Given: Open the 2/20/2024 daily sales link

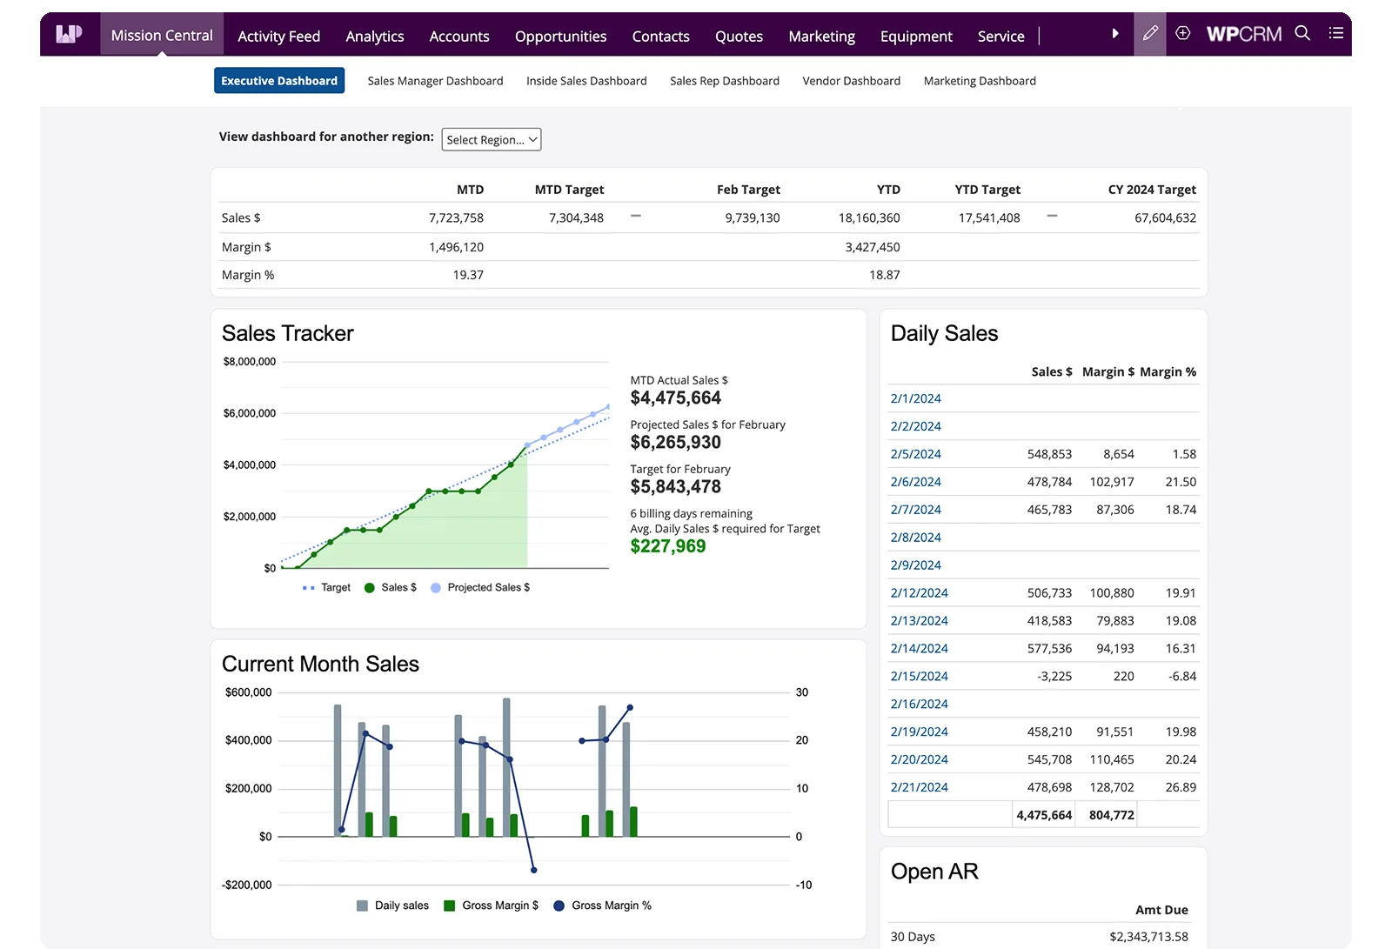Looking at the screenshot, I should [x=920, y=760].
